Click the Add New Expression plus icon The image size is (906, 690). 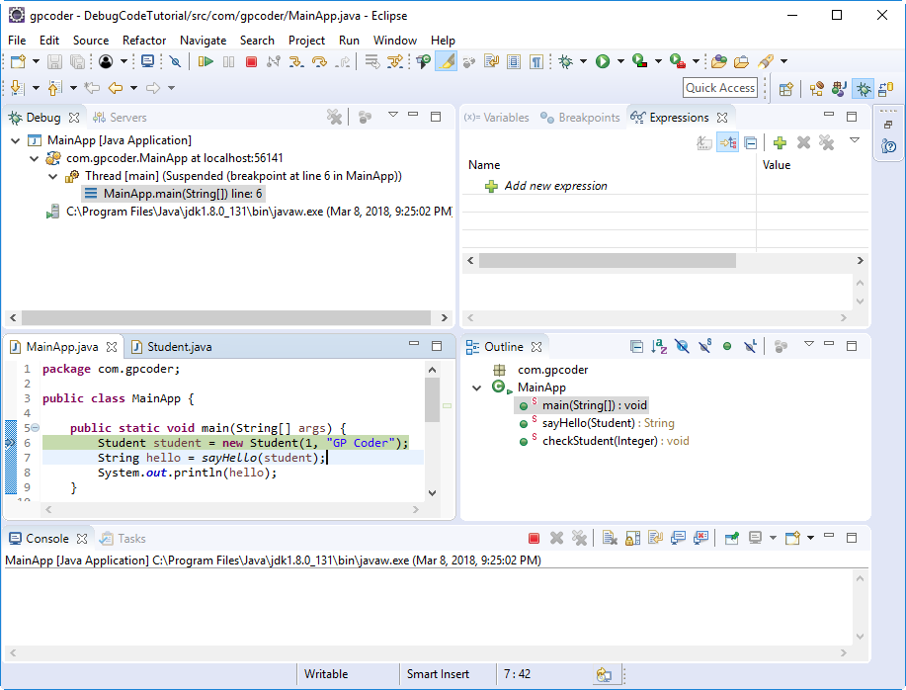point(780,142)
